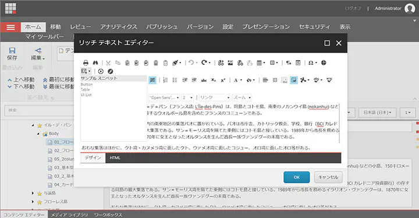Click the superscript icon
The width and height of the screenshot is (419, 218).
[223, 80]
